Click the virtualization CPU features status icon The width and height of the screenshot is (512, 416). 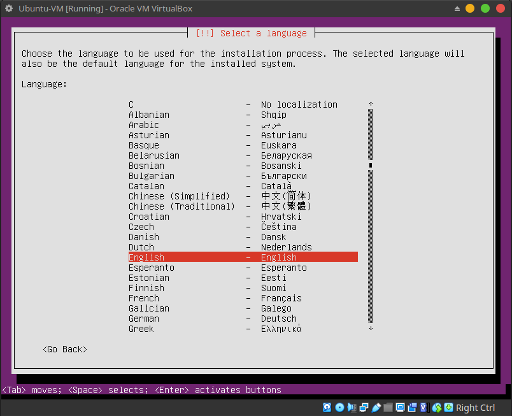tap(423, 407)
